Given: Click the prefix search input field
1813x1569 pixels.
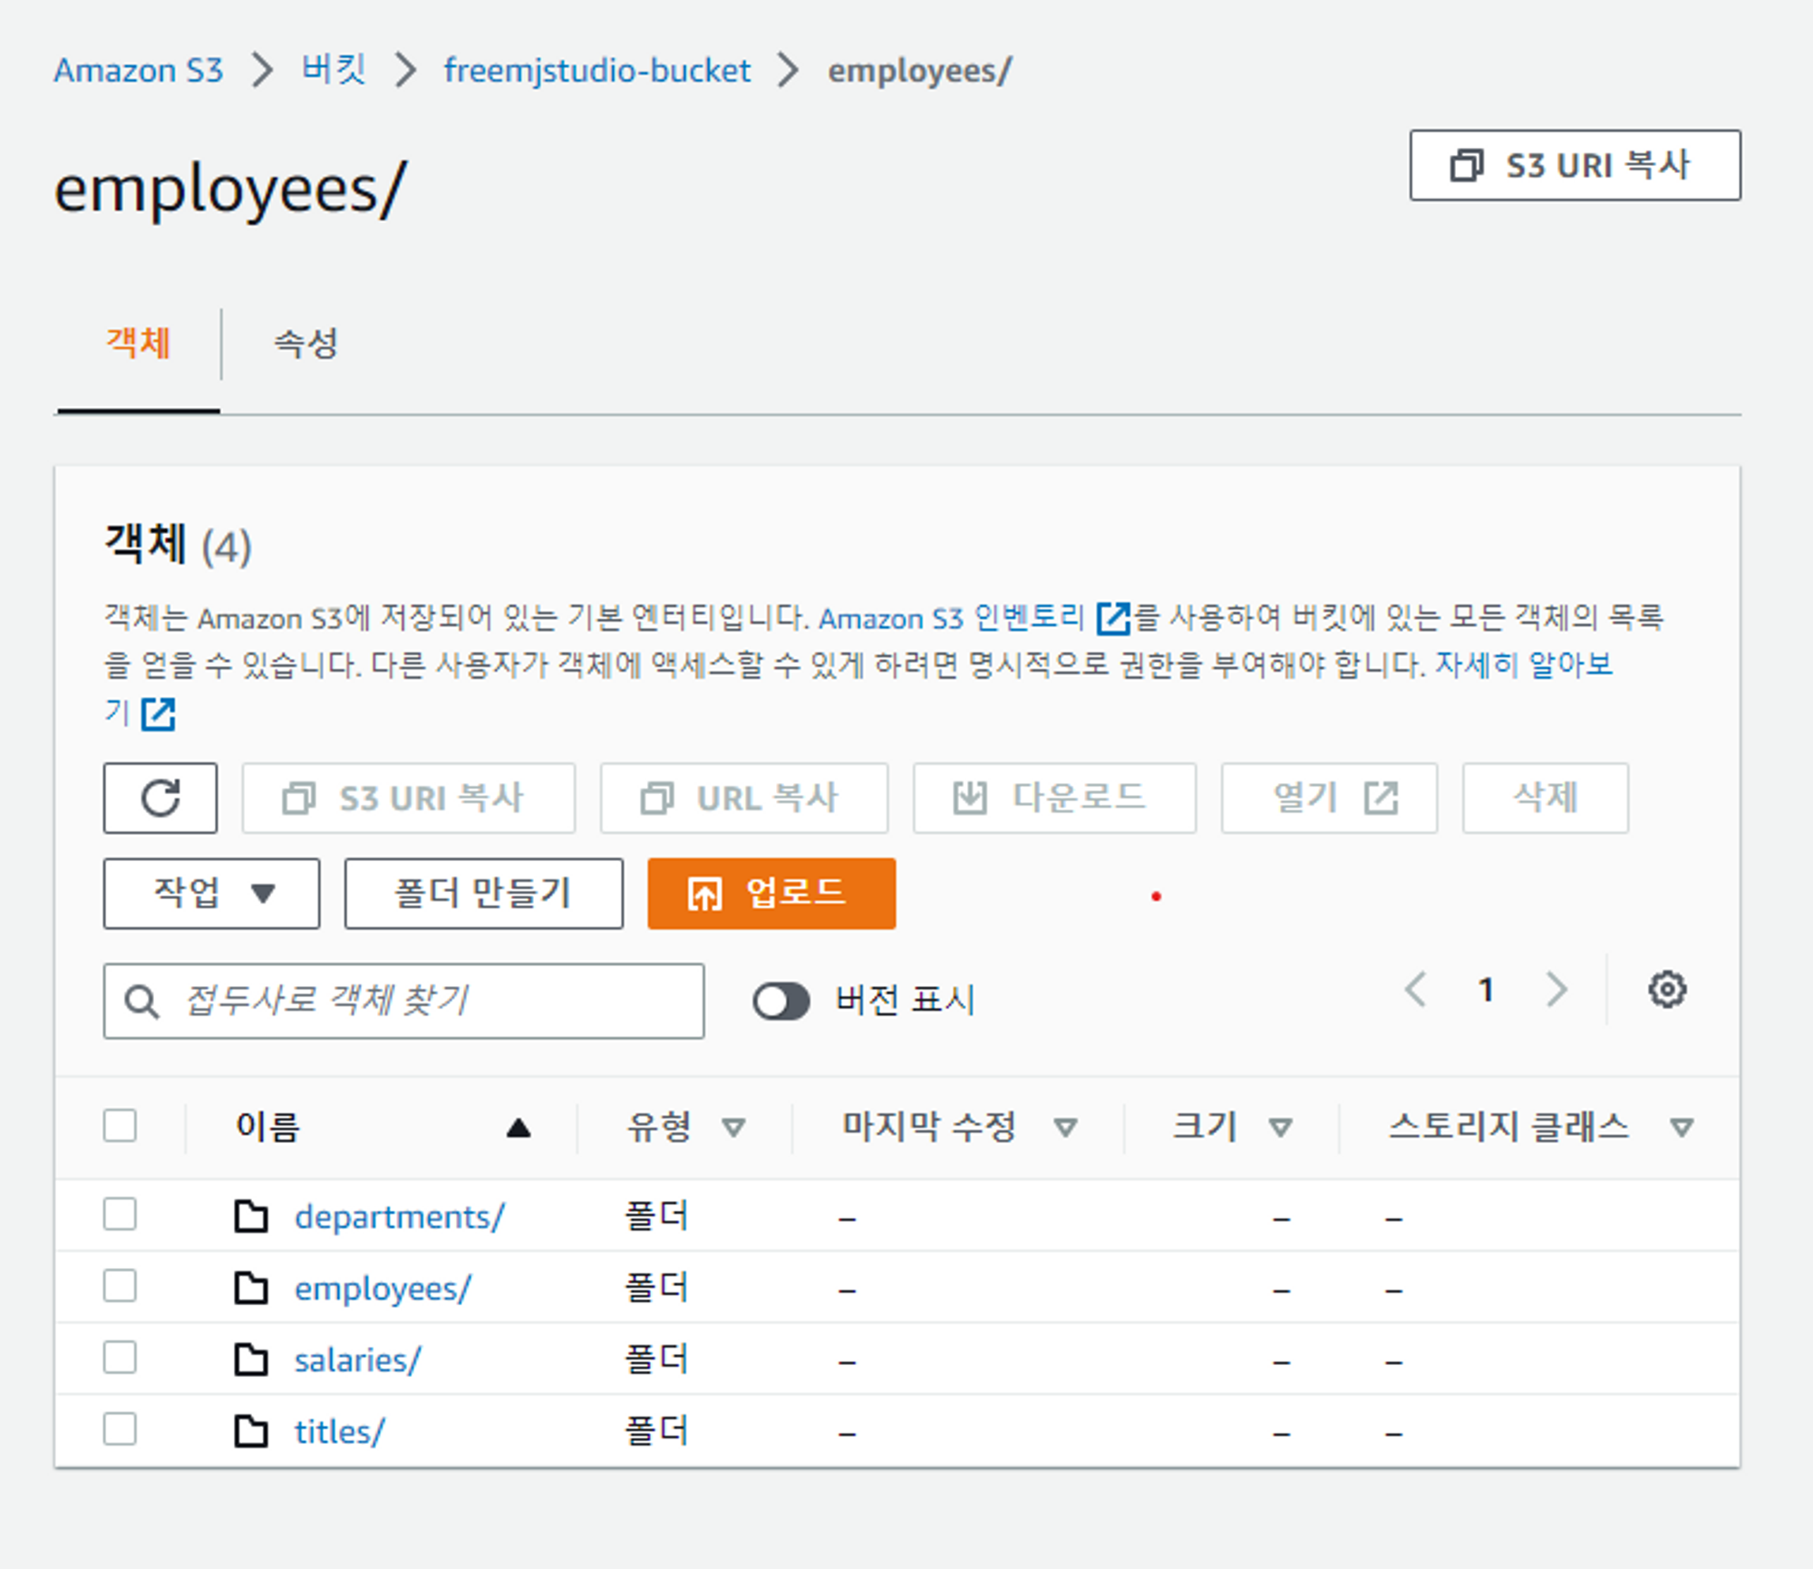Looking at the screenshot, I should pyautogui.click(x=426, y=1001).
